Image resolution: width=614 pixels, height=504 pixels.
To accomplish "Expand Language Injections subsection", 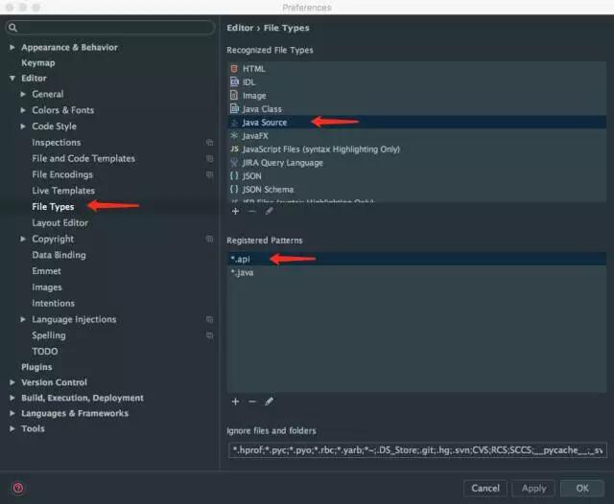I will (x=23, y=319).
